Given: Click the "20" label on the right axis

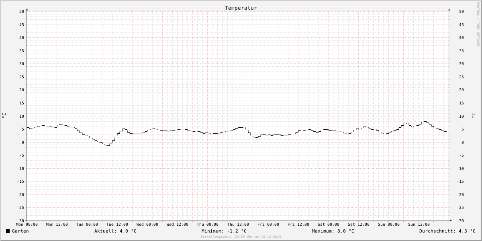Looking at the screenshot, I should tap(462, 90).
